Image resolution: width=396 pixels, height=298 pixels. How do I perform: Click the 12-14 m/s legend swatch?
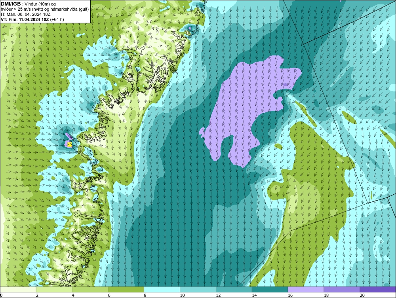pos(234,289)
